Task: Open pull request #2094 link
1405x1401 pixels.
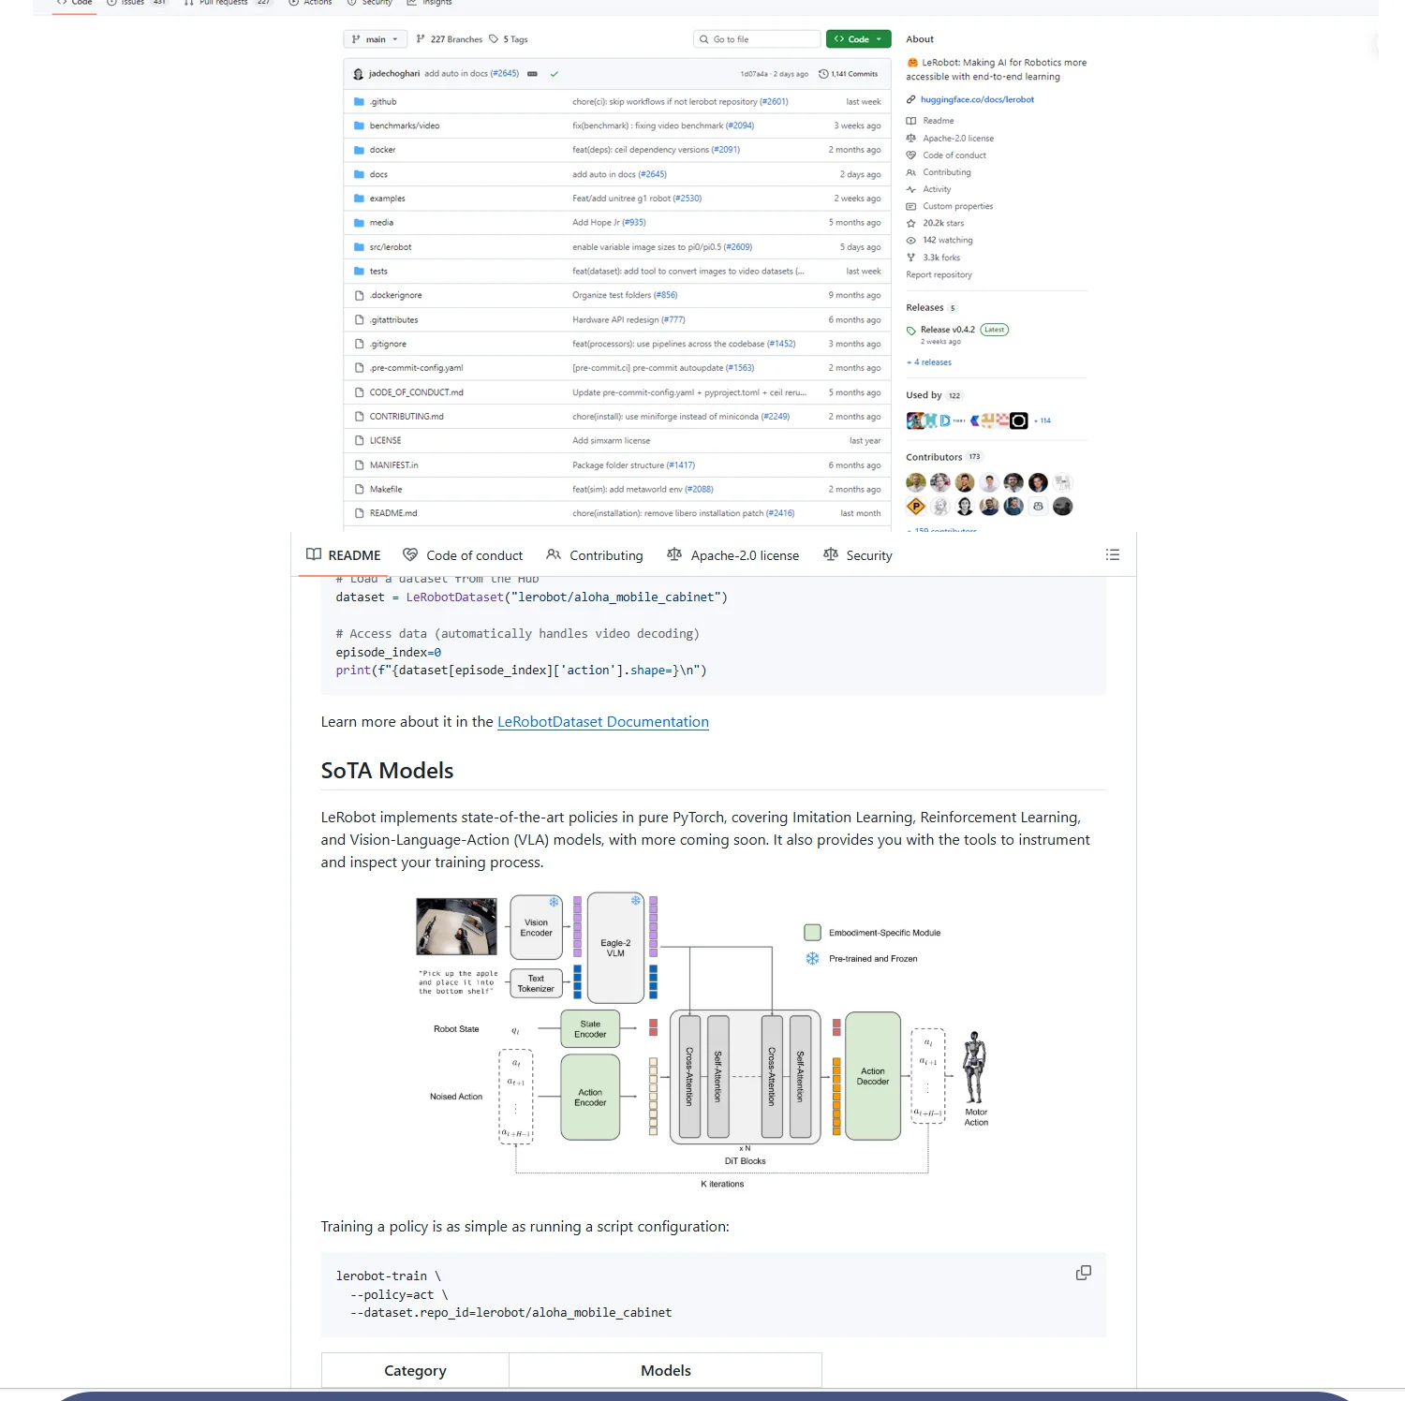Action: point(740,125)
